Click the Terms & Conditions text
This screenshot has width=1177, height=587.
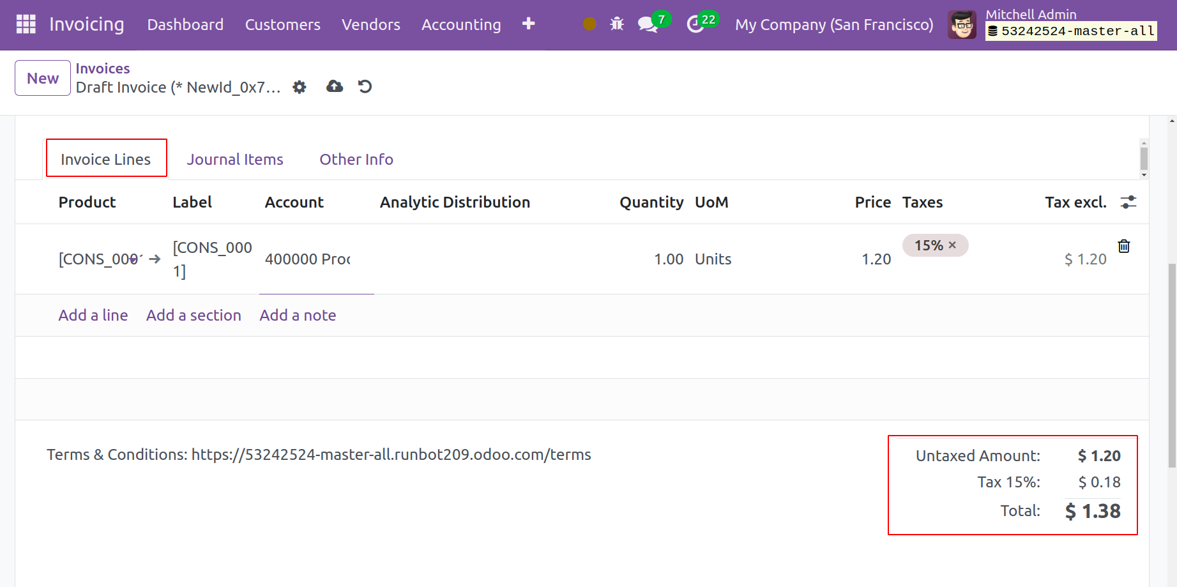[319, 455]
